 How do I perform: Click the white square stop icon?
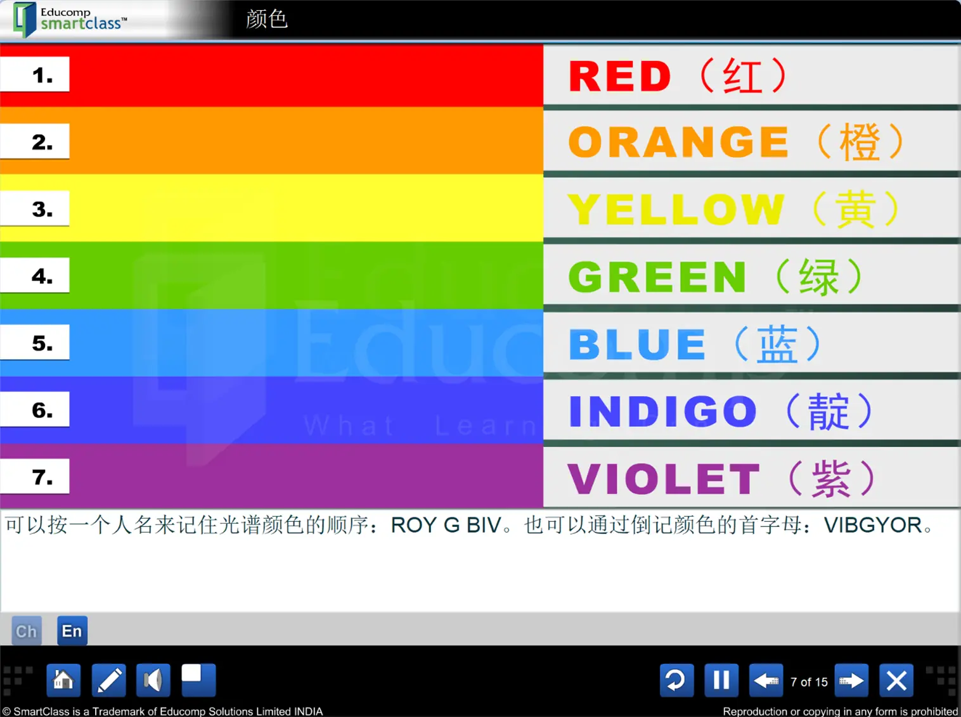point(198,680)
